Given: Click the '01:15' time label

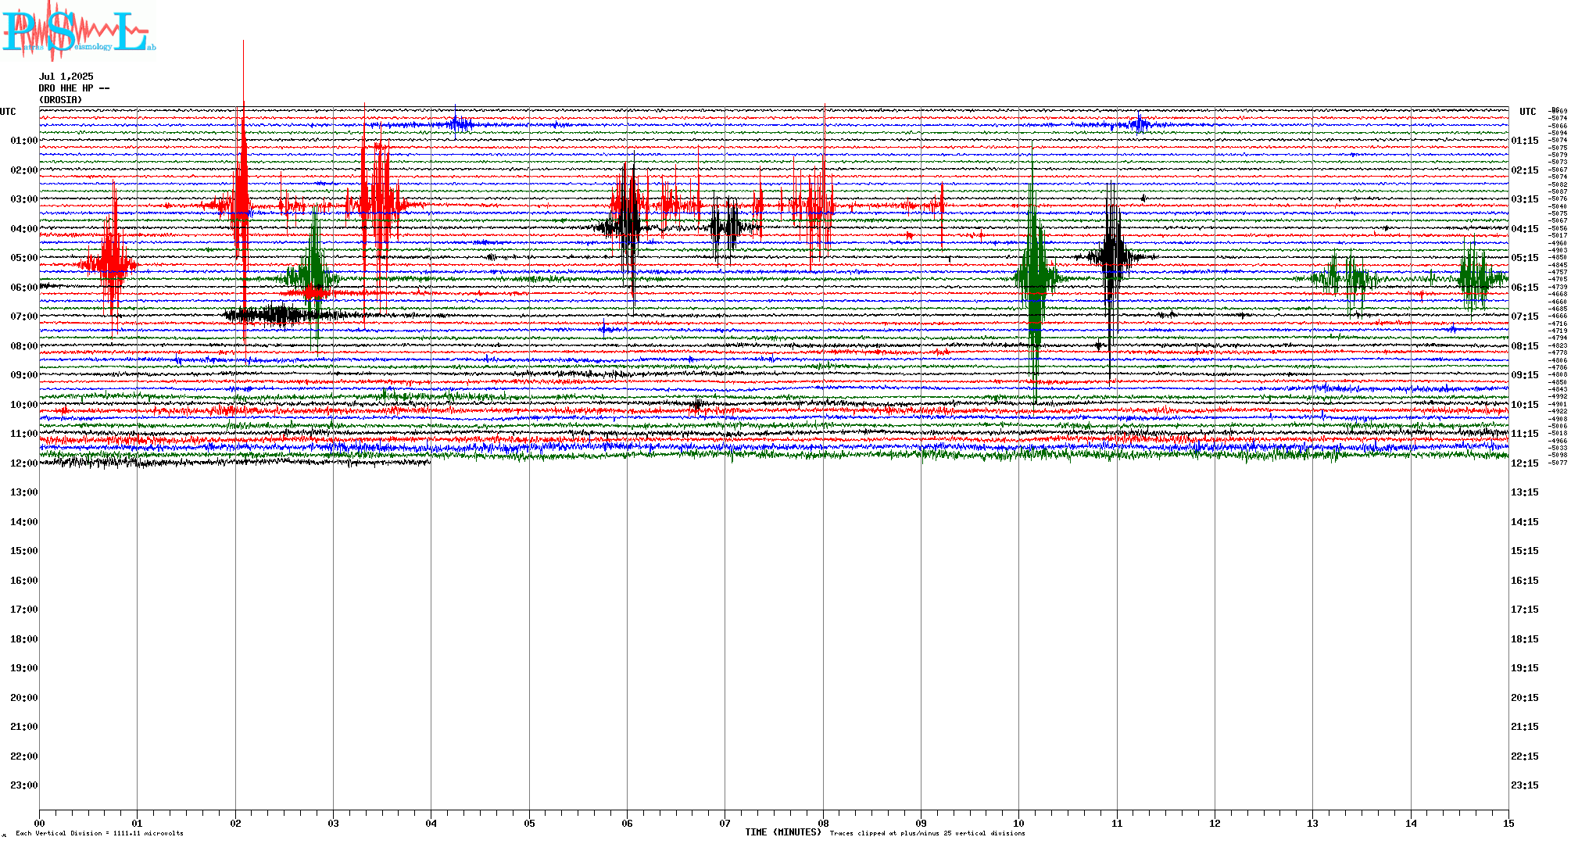Looking at the screenshot, I should point(1525,141).
